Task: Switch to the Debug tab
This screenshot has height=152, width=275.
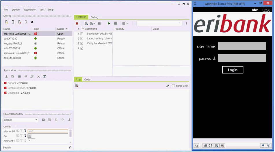Action: (94, 17)
